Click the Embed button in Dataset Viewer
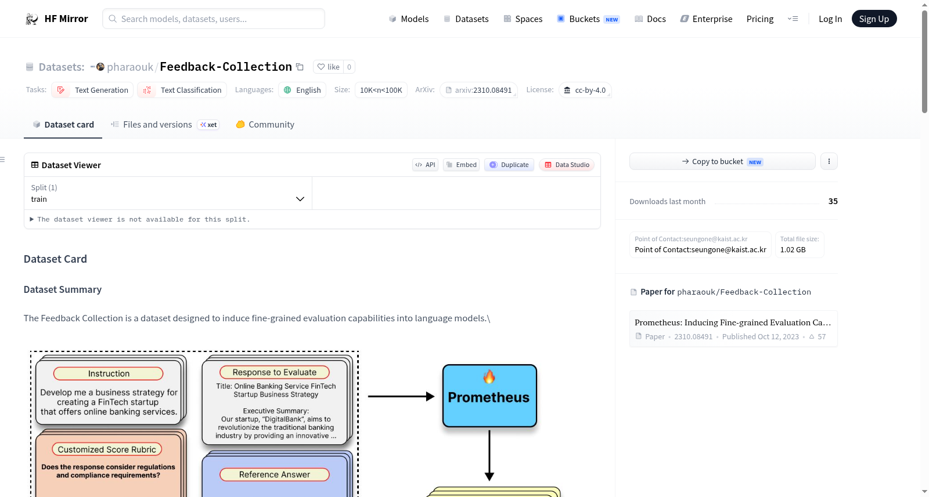 click(461, 165)
